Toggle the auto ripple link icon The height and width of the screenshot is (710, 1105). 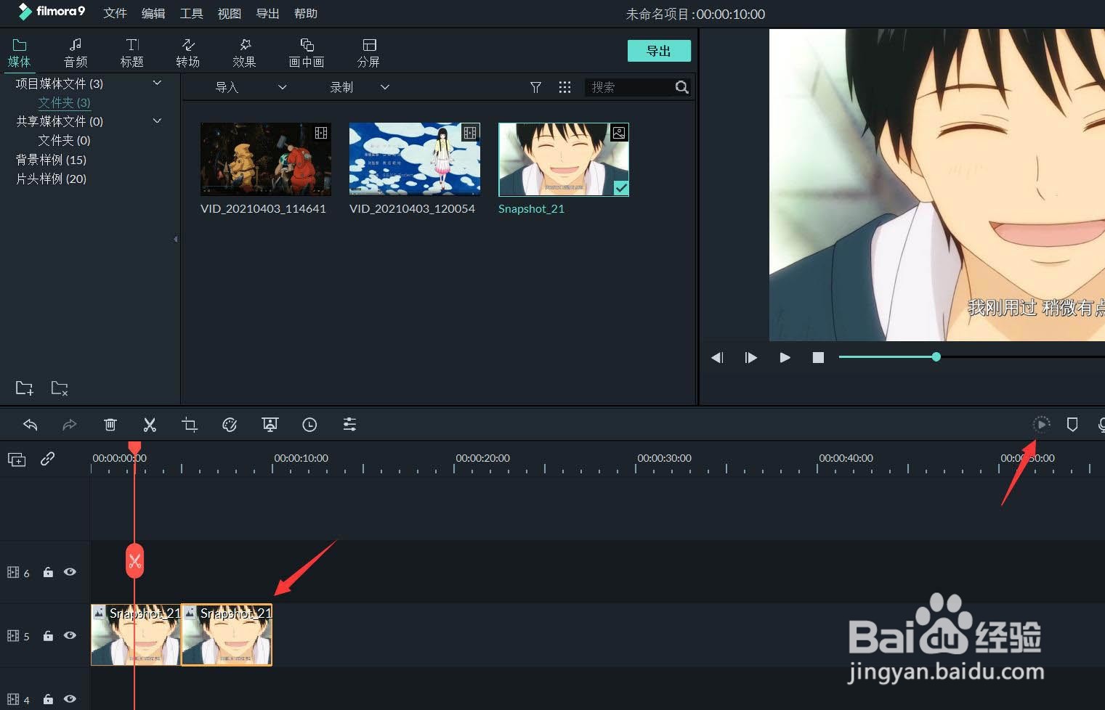pyautogui.click(x=48, y=459)
